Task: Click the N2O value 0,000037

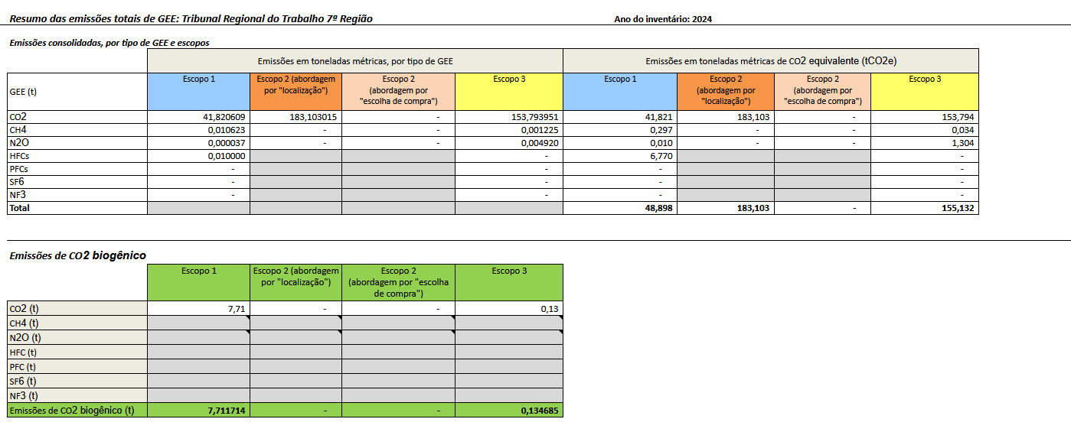Action: click(x=198, y=143)
